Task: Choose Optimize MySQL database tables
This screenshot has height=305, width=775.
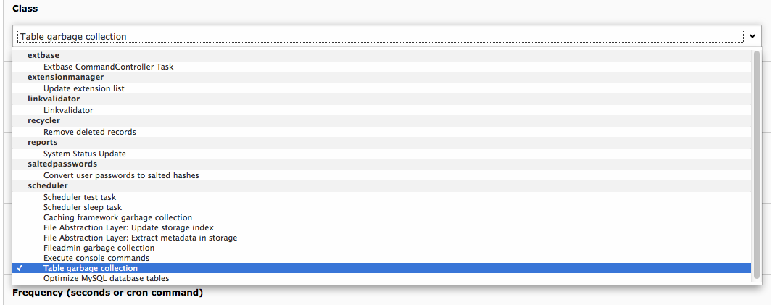Action: [106, 278]
